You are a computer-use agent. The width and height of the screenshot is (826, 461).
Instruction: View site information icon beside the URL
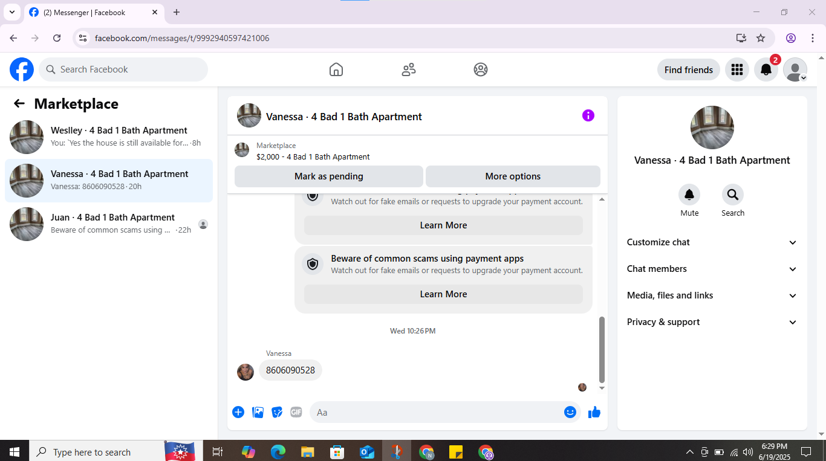click(x=83, y=38)
